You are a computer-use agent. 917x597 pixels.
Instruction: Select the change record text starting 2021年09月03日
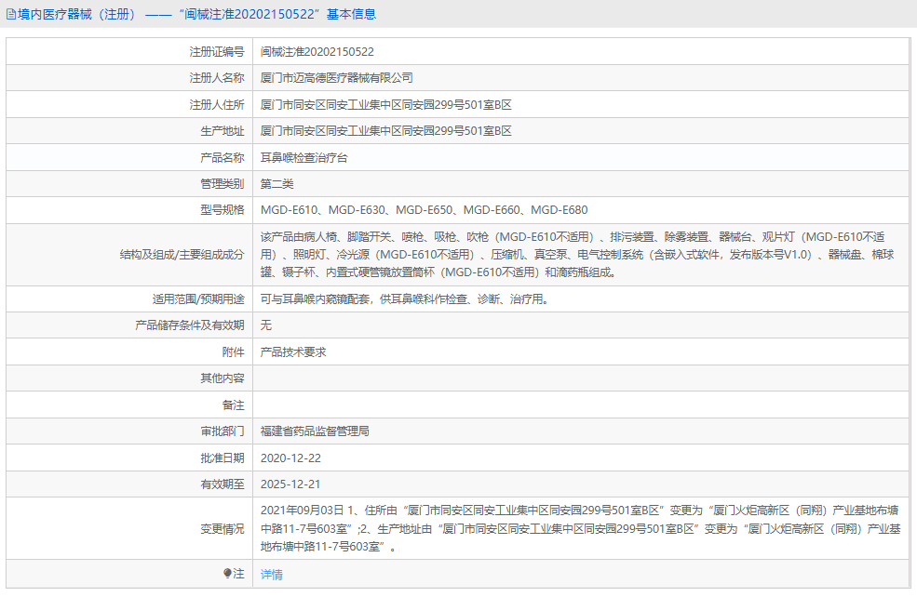pyautogui.click(x=580, y=529)
